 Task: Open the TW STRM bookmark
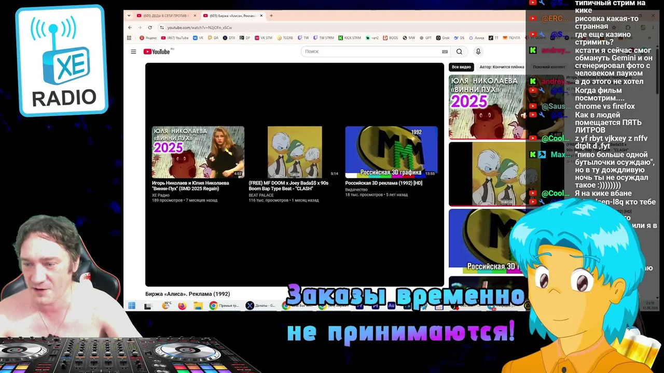coord(324,38)
